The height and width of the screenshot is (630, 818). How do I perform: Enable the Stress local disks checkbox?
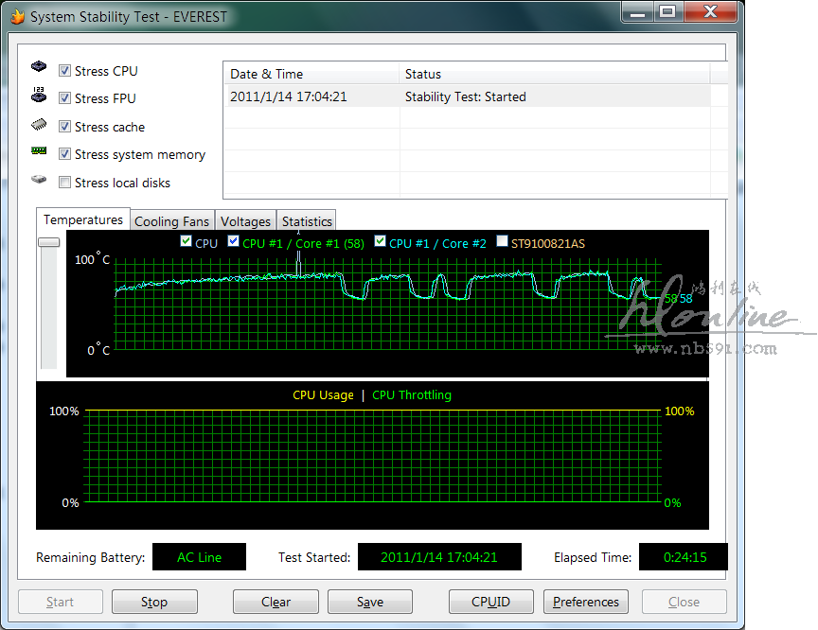point(64,183)
